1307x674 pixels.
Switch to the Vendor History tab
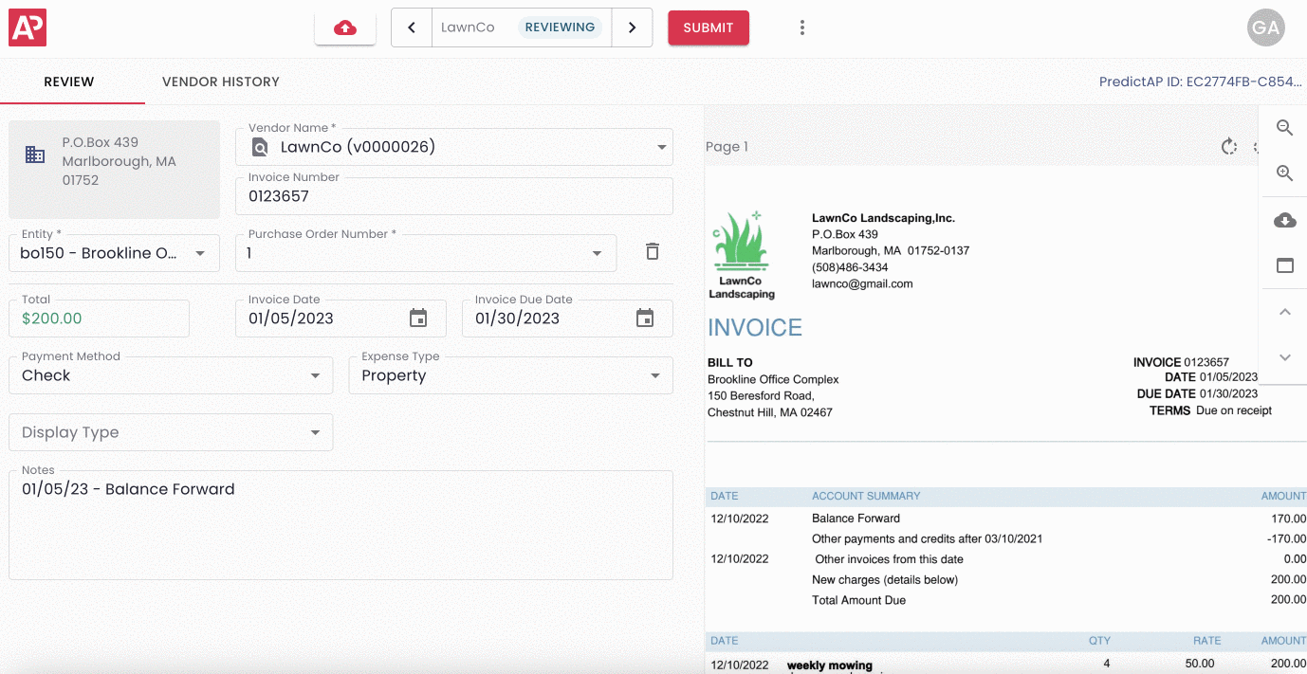[220, 82]
